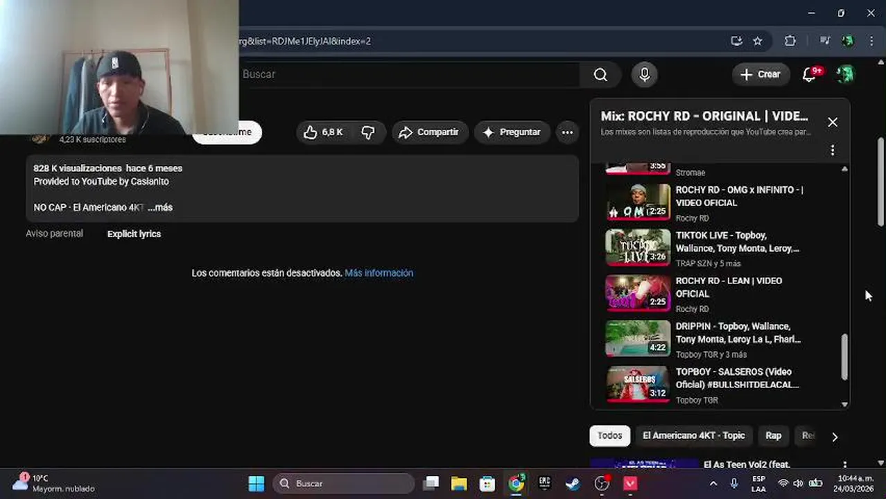This screenshot has height=499, width=886.
Task: Open the Windows Start menu
Action: tap(257, 483)
